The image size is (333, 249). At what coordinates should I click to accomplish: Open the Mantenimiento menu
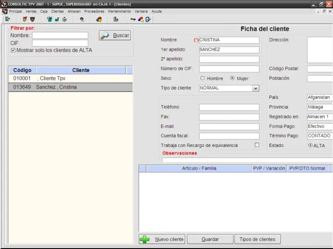click(119, 12)
